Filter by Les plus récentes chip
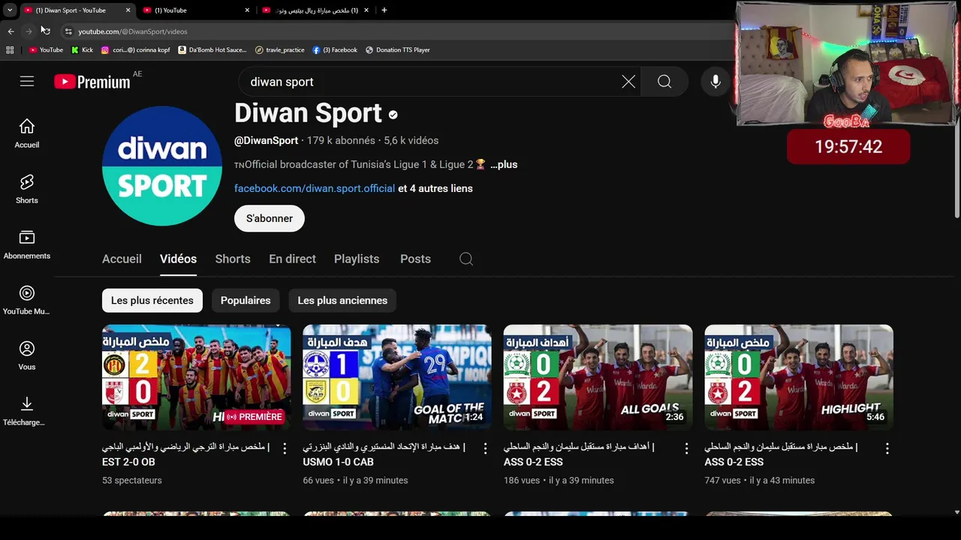 pos(152,300)
